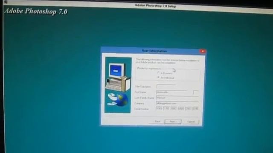Screen dimensions: 273x153
Task: Select the A Business radio button
Action: pyautogui.click(x=158, y=73)
